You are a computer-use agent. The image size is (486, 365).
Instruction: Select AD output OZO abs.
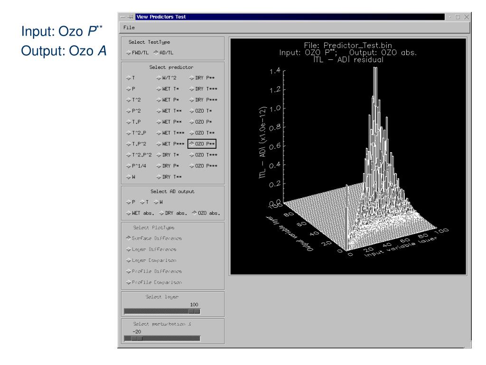pos(206,213)
